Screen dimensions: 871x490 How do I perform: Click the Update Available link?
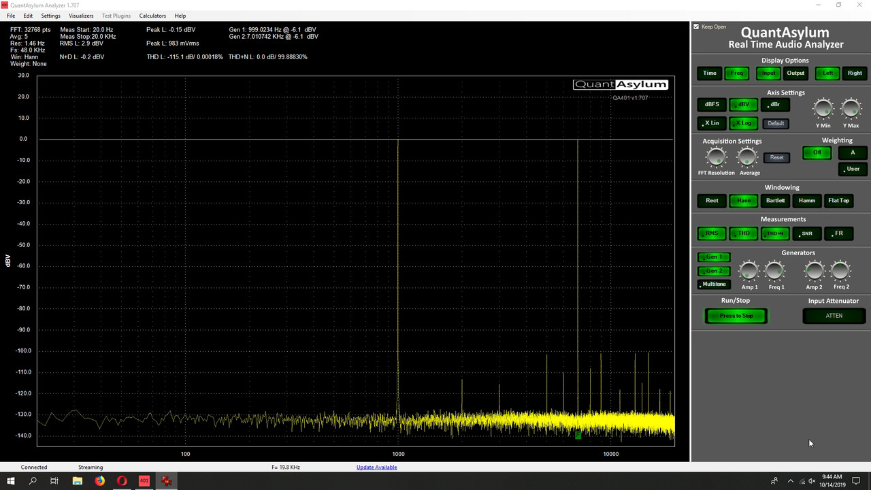(x=376, y=468)
